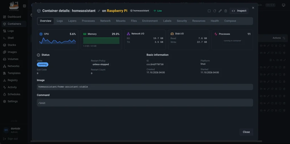Screen dimensions: 290x144
Task: Click the Disk I/O drive icon
Action: [x=172, y=34]
